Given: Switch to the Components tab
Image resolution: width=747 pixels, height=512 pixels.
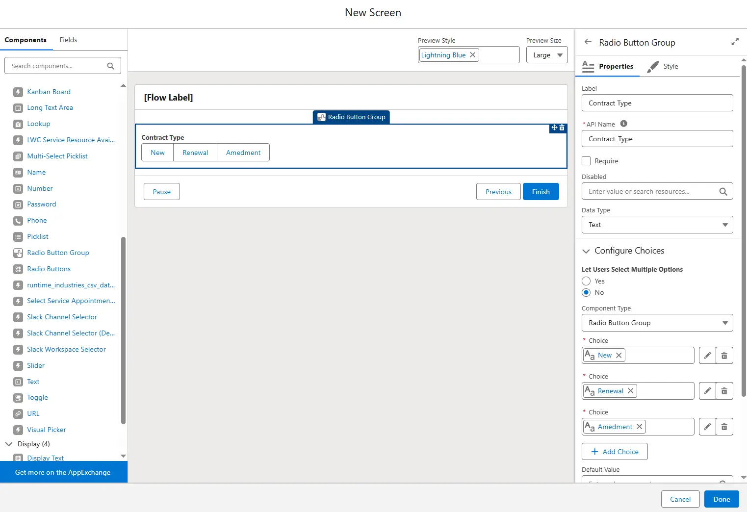Looking at the screenshot, I should [x=26, y=40].
